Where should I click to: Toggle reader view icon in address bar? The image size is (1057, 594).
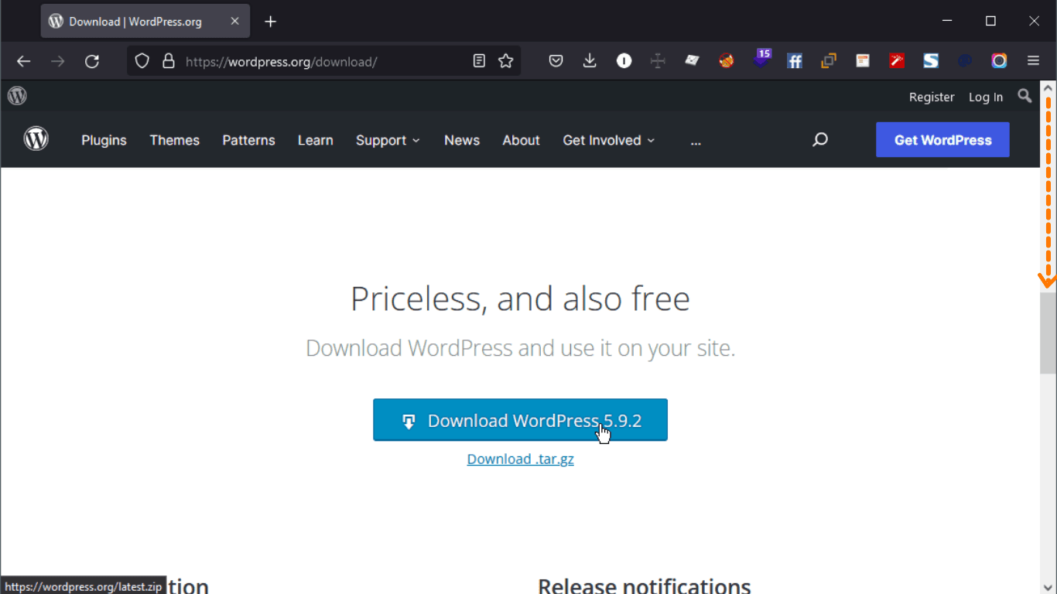click(x=479, y=61)
